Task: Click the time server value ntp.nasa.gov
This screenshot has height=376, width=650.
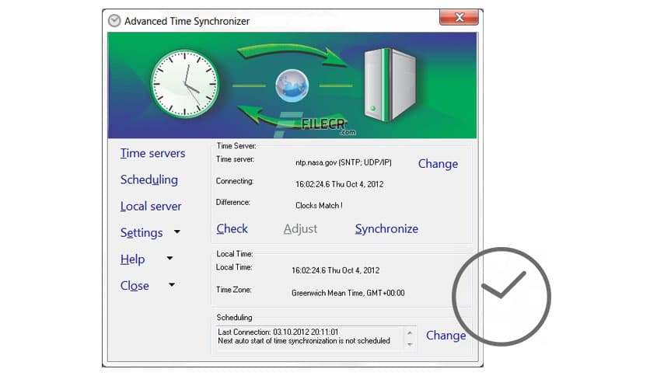Action: pyautogui.click(x=343, y=162)
